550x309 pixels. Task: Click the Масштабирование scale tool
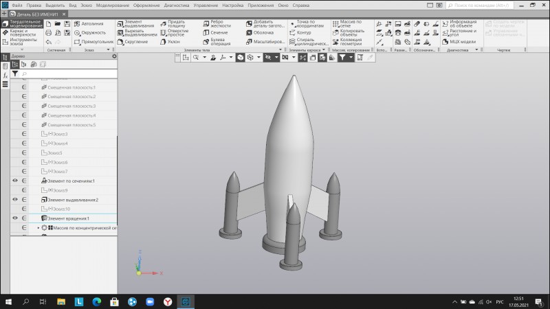[265, 42]
